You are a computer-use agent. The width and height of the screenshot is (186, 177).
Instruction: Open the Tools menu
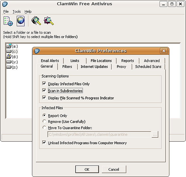click(17, 11)
